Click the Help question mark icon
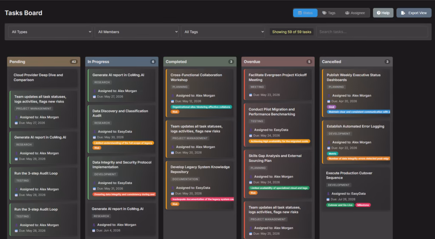The image size is (435, 239). coord(379,13)
